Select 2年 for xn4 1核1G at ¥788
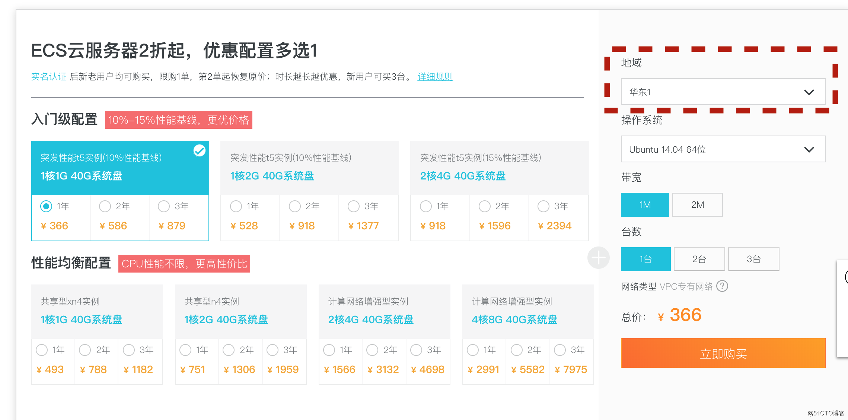 coord(85,350)
